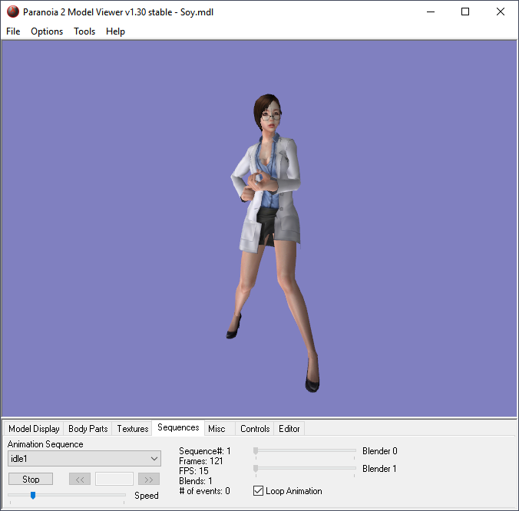Image resolution: width=519 pixels, height=511 pixels.
Task: Open the Options menu
Action: [x=47, y=31]
